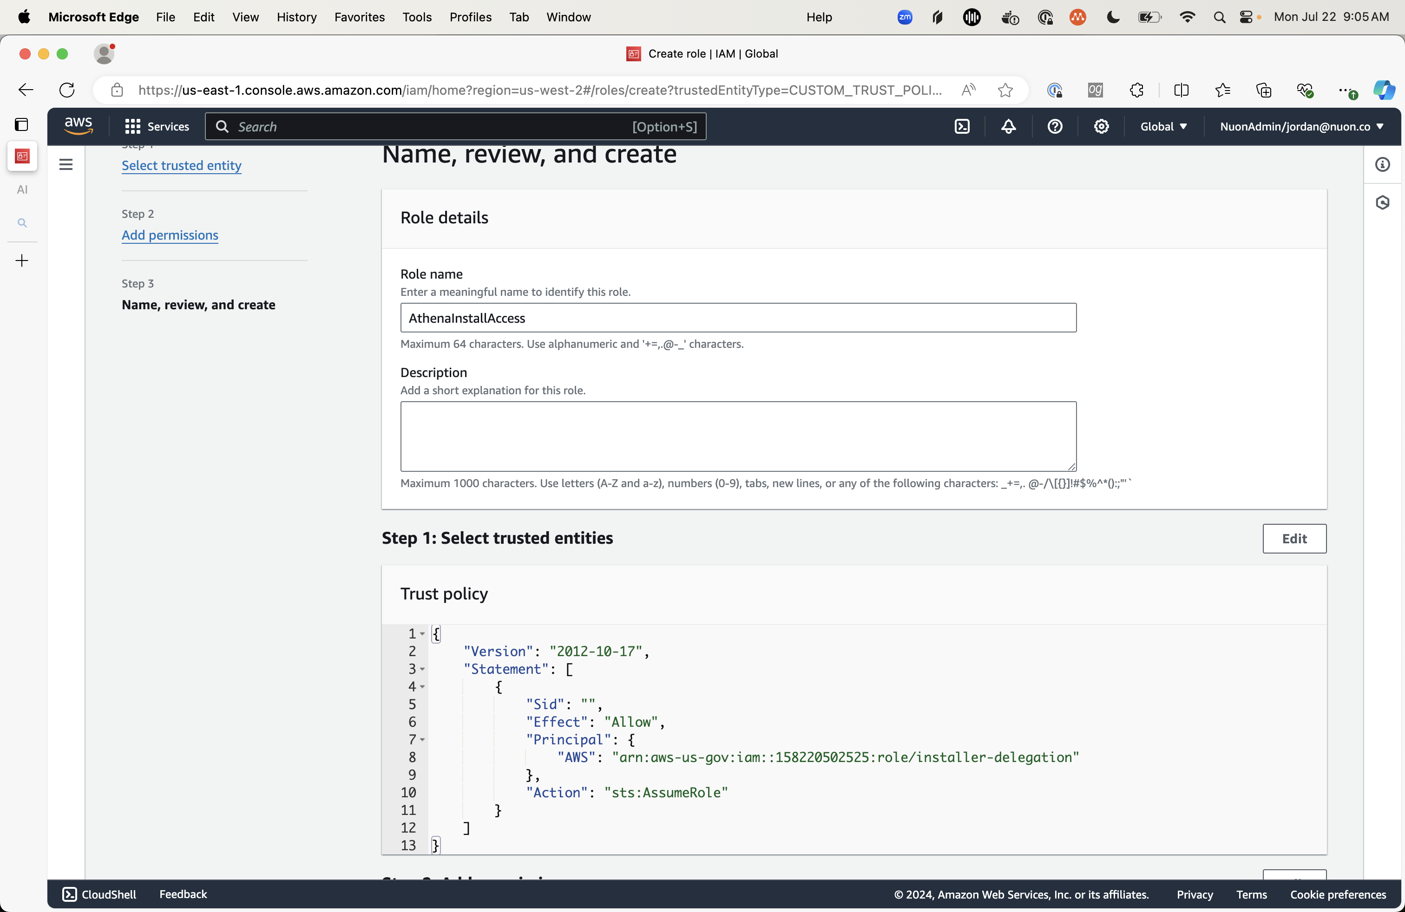The width and height of the screenshot is (1405, 912).
Task: Refresh the page in Edge
Action: [67, 90]
